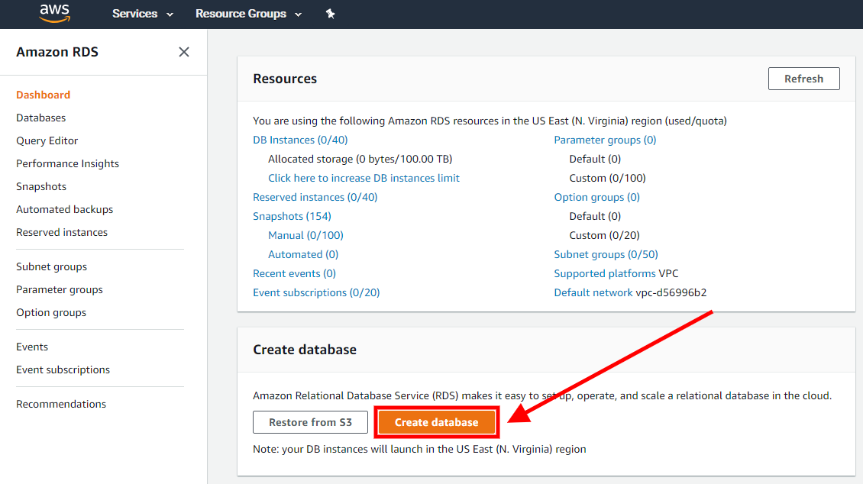Click Allocated storage (0 bytes/100.00 TB) text
The image size is (863, 484).
360,159
